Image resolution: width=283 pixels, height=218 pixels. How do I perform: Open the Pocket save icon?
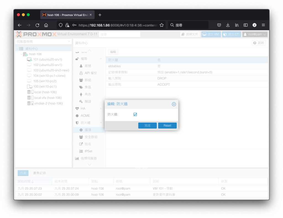coord(219,25)
